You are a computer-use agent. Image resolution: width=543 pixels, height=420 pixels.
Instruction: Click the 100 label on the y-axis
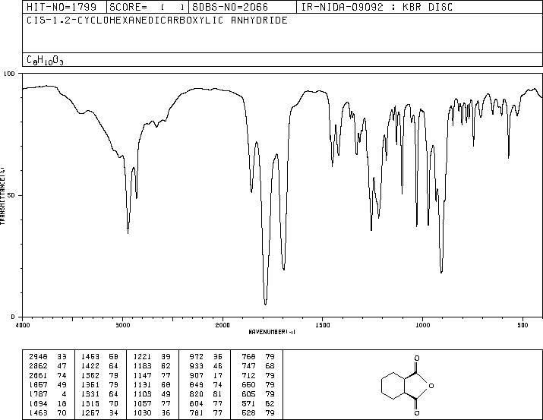(x=9, y=74)
